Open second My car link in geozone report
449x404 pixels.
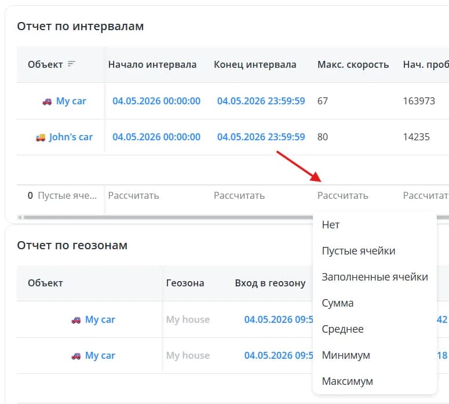[100, 355]
